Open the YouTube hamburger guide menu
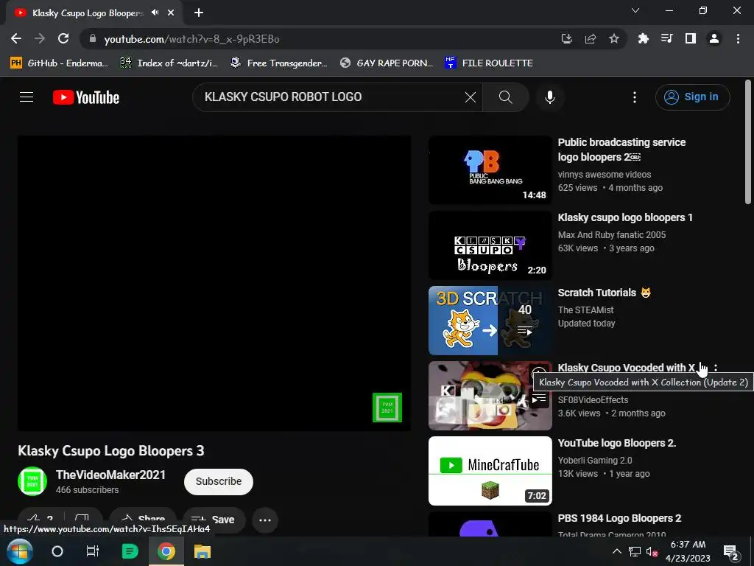 pos(27,97)
